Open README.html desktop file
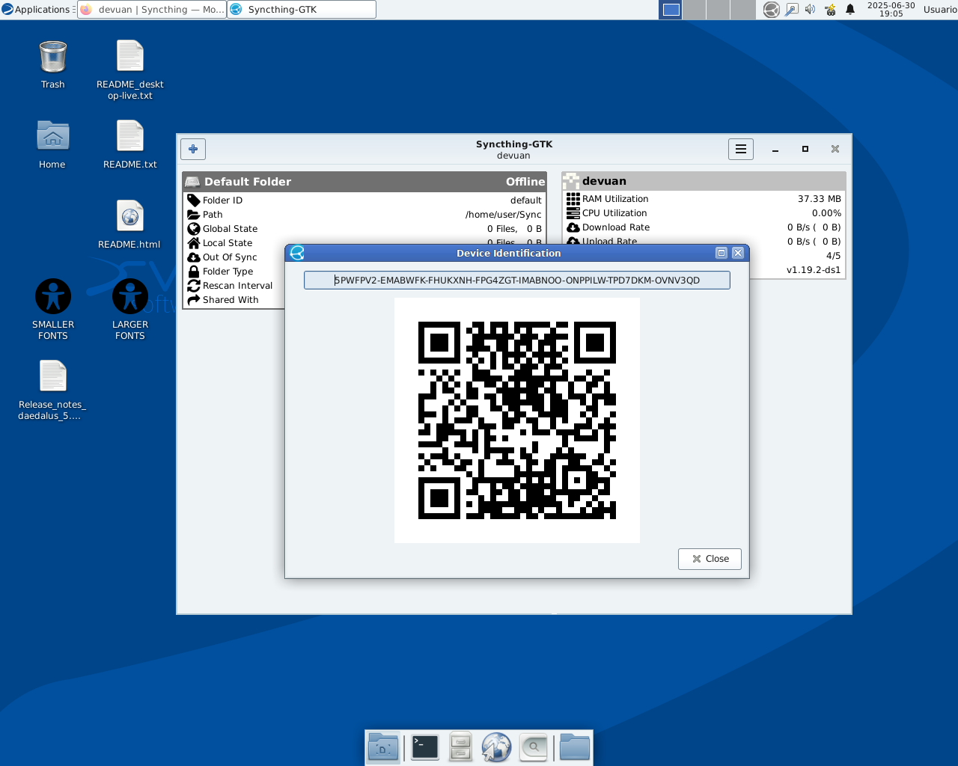 click(x=129, y=218)
